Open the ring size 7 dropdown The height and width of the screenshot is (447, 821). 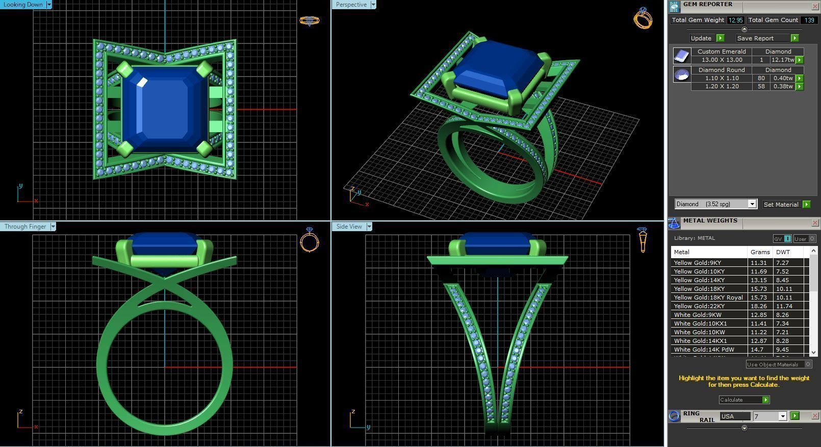click(x=783, y=416)
